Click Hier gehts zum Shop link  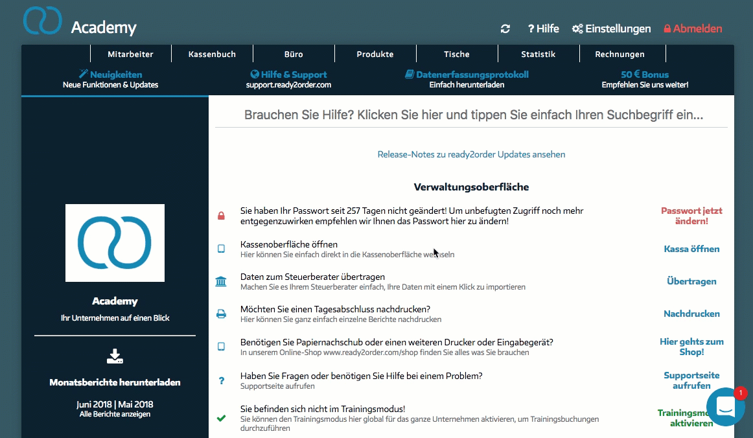(x=691, y=347)
